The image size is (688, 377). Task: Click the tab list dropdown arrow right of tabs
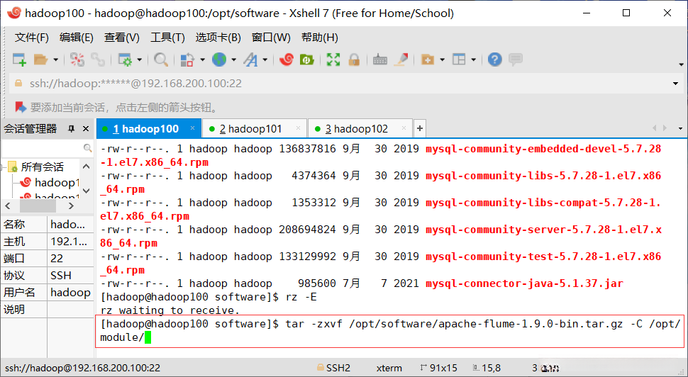click(x=680, y=128)
